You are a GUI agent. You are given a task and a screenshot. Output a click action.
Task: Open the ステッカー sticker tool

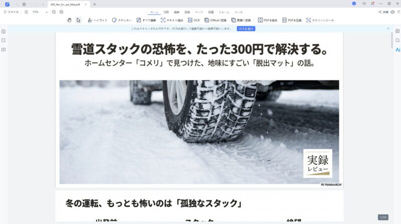pyautogui.click(x=122, y=20)
